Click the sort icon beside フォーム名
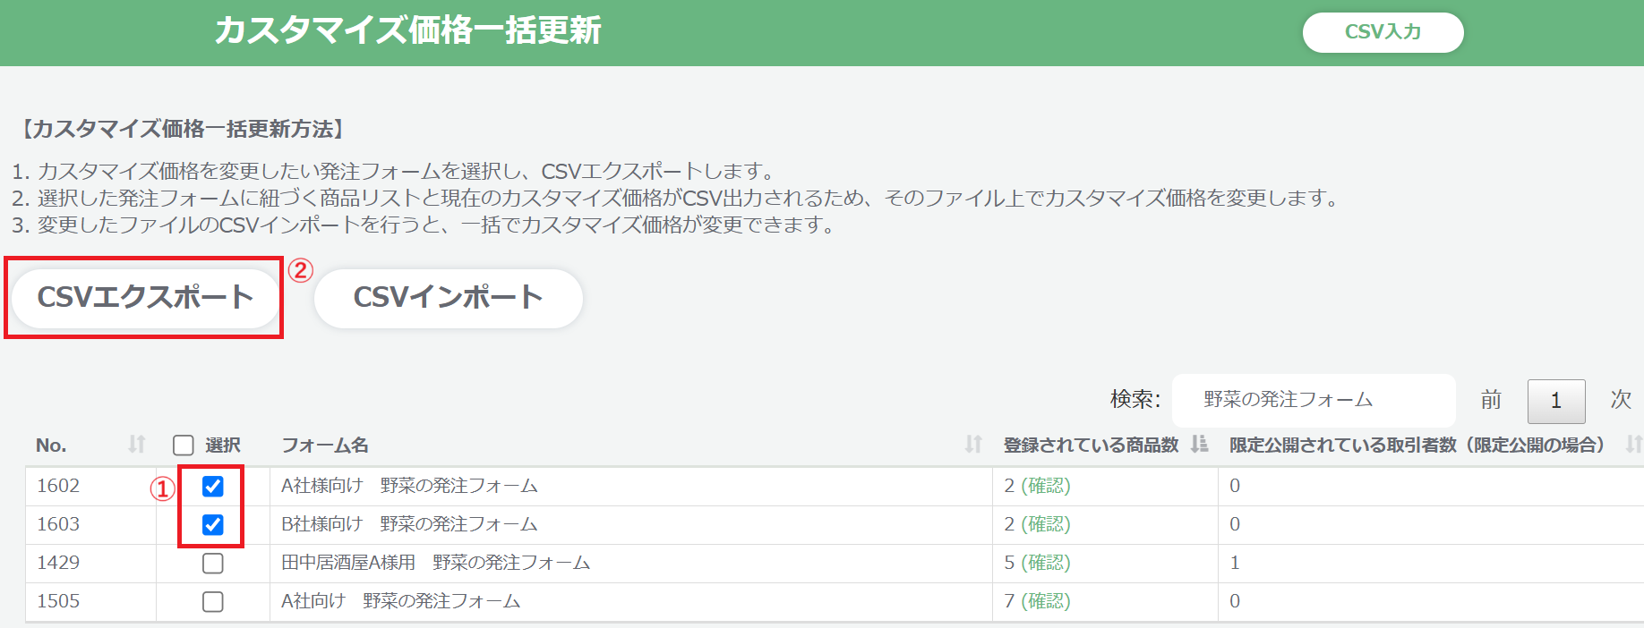This screenshot has width=1644, height=628. tap(973, 445)
